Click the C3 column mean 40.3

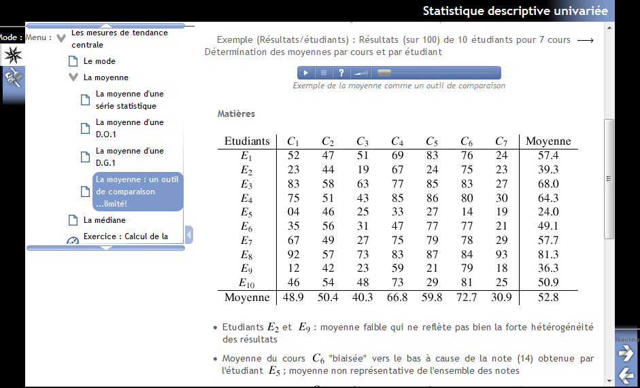[x=363, y=298]
